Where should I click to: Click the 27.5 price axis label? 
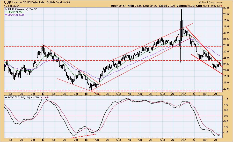point(226,27)
